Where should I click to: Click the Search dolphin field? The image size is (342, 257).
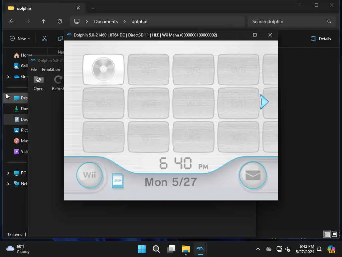tap(291, 21)
